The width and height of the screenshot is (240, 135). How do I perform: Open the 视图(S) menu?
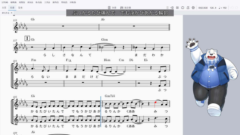22,2
